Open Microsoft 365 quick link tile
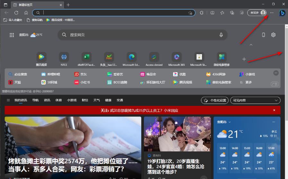 point(177,59)
